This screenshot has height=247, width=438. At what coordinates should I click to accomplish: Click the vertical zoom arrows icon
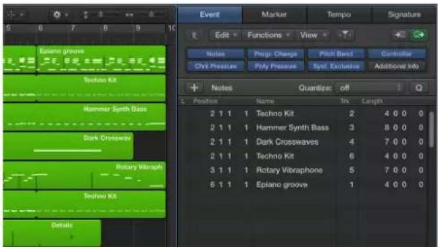coord(86,14)
